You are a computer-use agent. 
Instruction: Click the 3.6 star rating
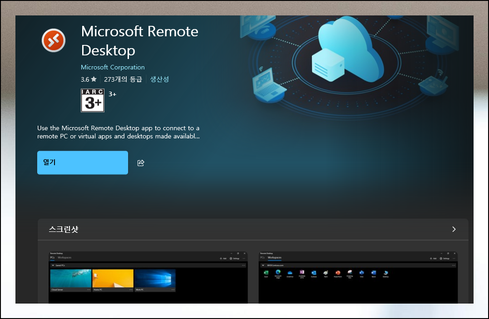point(89,79)
